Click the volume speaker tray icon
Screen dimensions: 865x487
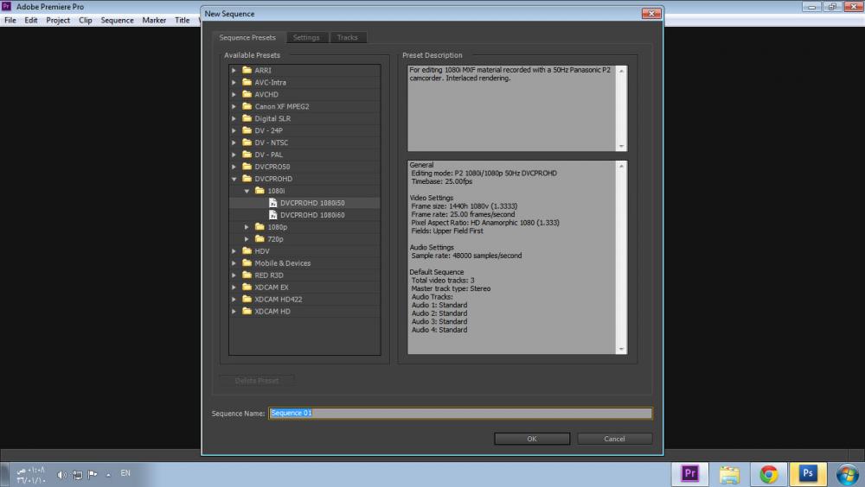61,474
